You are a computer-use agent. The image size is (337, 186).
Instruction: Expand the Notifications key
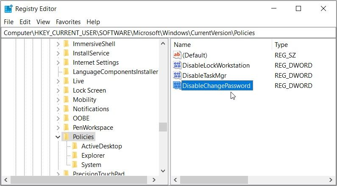pyautogui.click(x=58, y=109)
